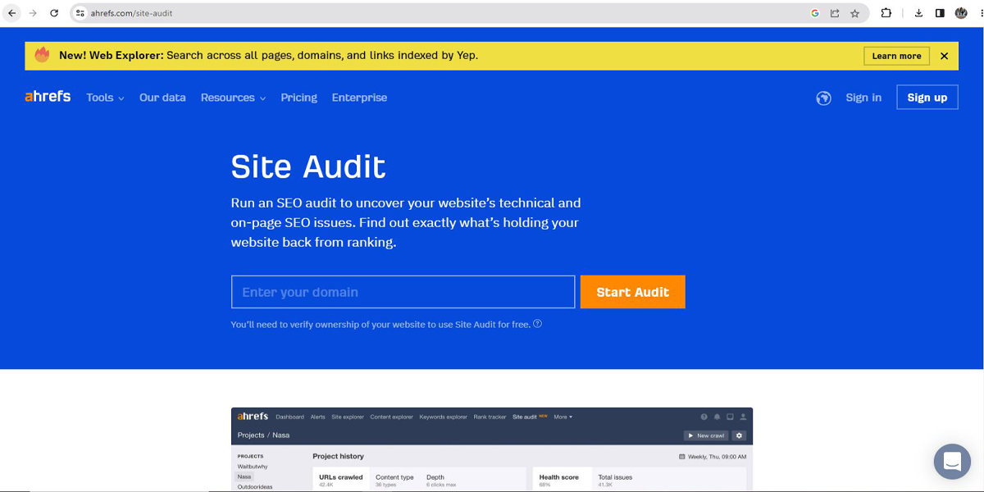Click the Site Audit dashboard screenshot

[x=492, y=449]
